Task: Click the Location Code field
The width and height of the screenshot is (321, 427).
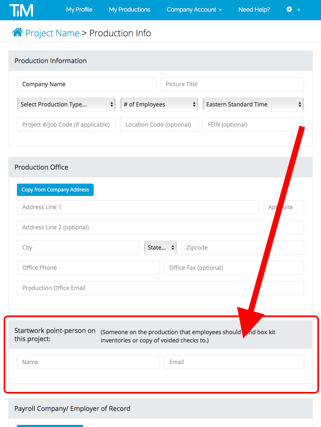Action: click(x=159, y=125)
